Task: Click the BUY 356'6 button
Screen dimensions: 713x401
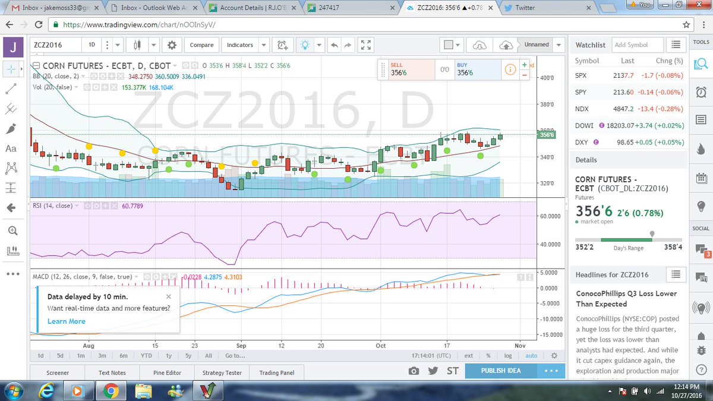Action: coord(477,70)
